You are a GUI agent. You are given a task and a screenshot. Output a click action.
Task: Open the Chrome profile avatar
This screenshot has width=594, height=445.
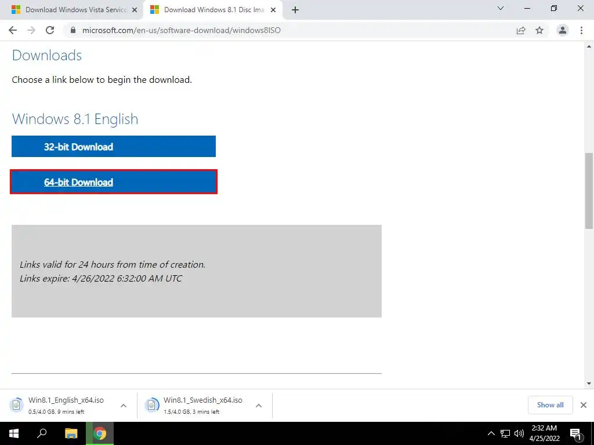click(563, 30)
